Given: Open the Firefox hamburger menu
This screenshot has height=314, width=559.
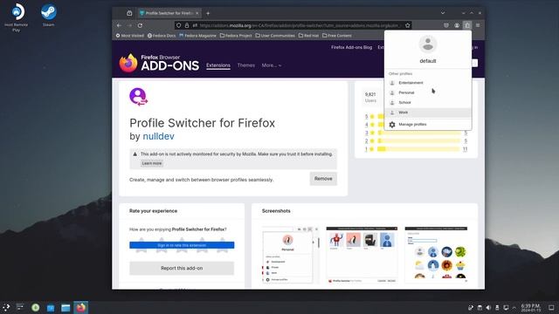Looking at the screenshot, I should click(478, 25).
